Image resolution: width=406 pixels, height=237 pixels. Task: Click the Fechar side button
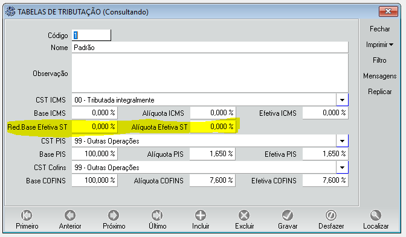pos(379,29)
